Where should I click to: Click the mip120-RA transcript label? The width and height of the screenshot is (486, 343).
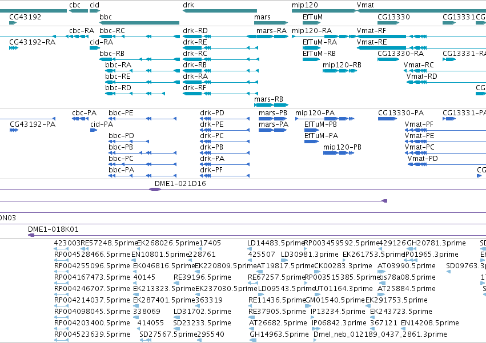click(x=311, y=31)
